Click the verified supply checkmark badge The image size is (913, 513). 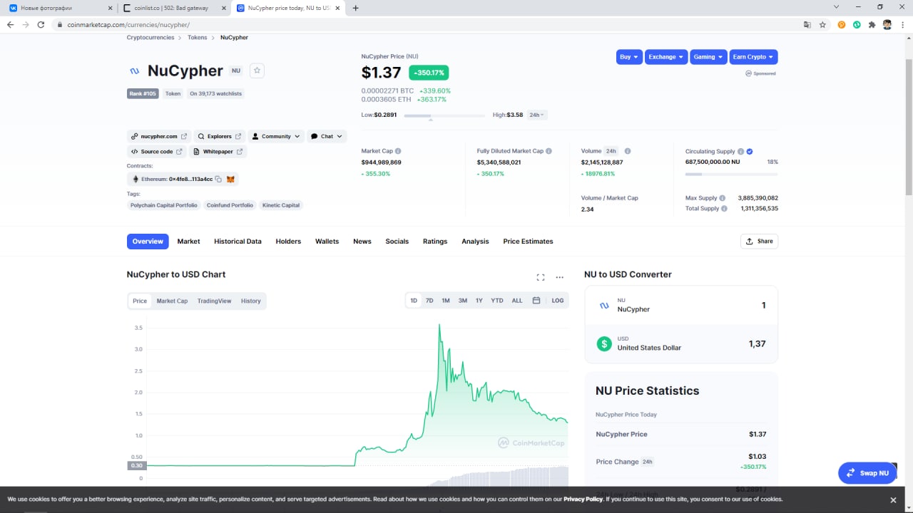[x=750, y=152]
